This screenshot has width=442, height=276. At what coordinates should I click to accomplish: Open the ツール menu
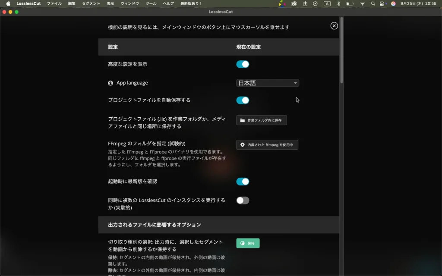[151, 3]
